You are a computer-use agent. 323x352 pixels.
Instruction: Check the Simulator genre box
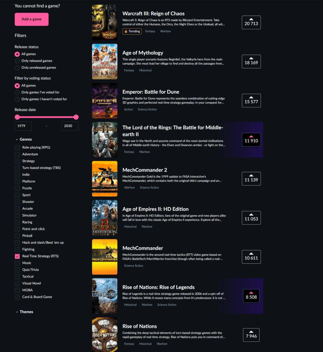[x=17, y=215]
